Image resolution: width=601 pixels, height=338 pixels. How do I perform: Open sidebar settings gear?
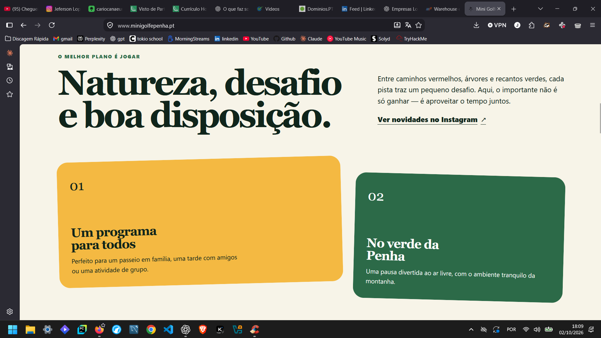10,312
